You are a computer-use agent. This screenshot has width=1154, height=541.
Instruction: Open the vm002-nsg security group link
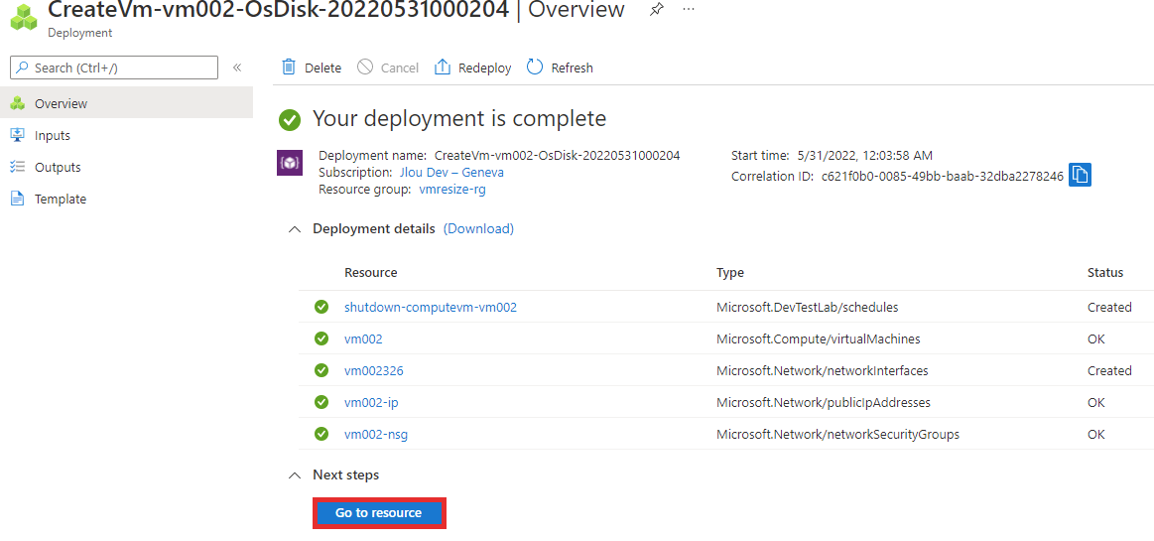tap(376, 434)
